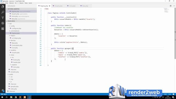This screenshot has height=99, width=176.
Task: Change the PHP language mode
Action: [x=170, y=94]
